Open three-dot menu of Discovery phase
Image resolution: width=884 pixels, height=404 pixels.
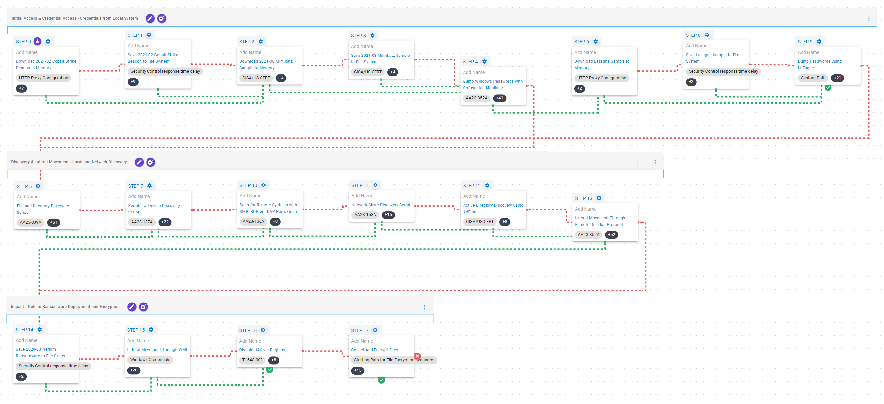[655, 162]
